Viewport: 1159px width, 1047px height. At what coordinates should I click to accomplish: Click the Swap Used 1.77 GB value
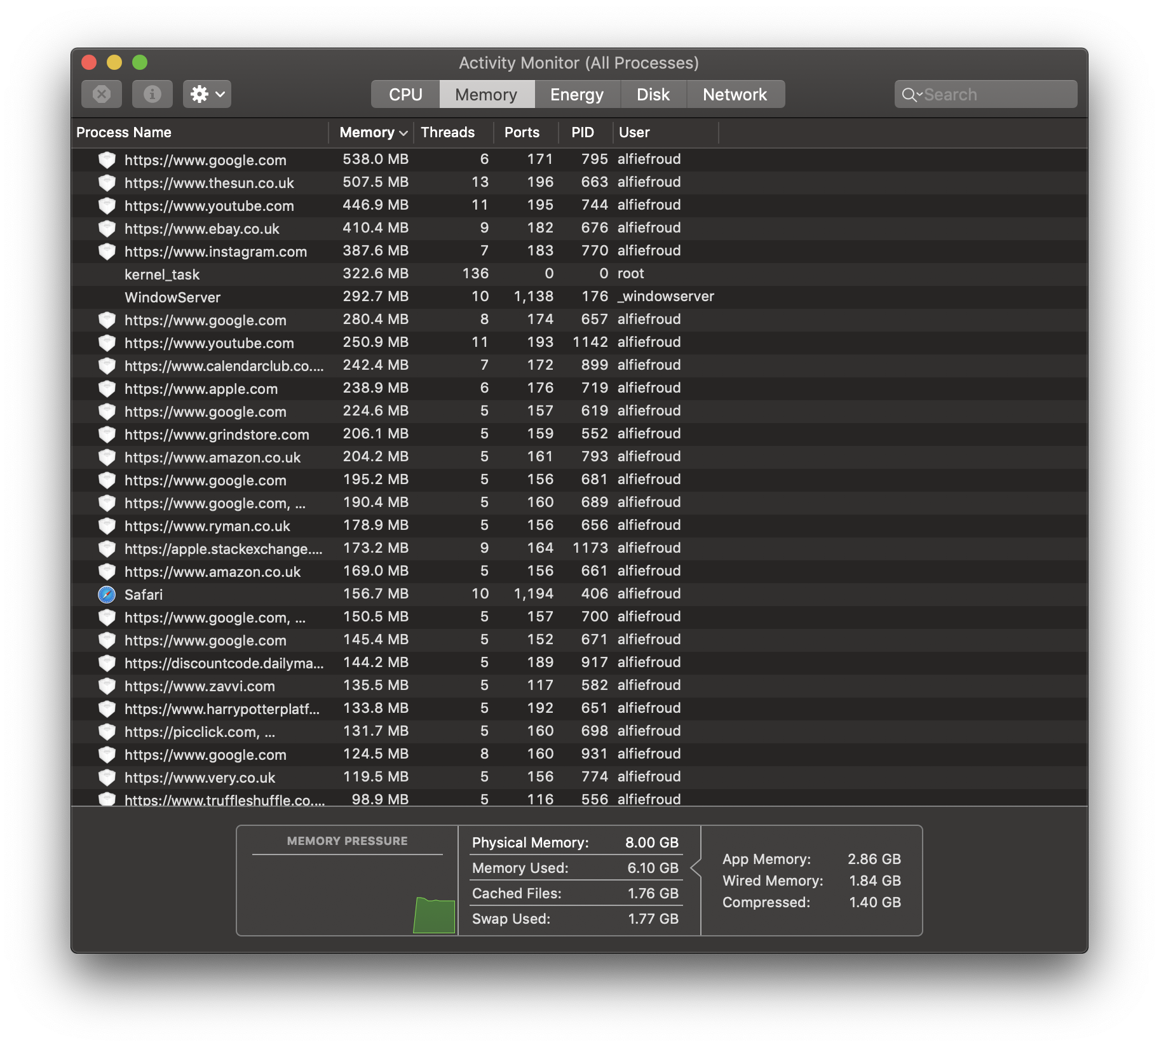653,919
